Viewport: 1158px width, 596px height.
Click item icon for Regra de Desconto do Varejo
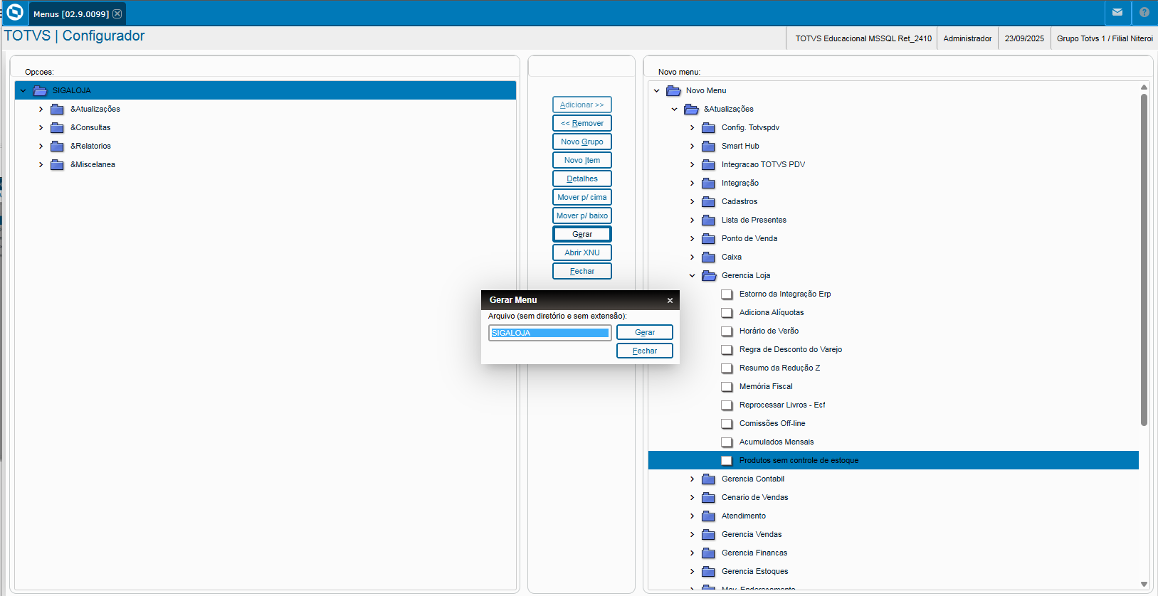tap(727, 350)
